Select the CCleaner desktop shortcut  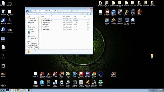click(55, 74)
